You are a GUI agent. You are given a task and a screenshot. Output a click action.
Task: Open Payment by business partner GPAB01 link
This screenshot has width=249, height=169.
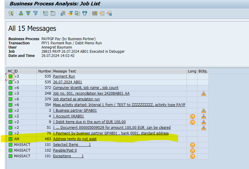111,133
